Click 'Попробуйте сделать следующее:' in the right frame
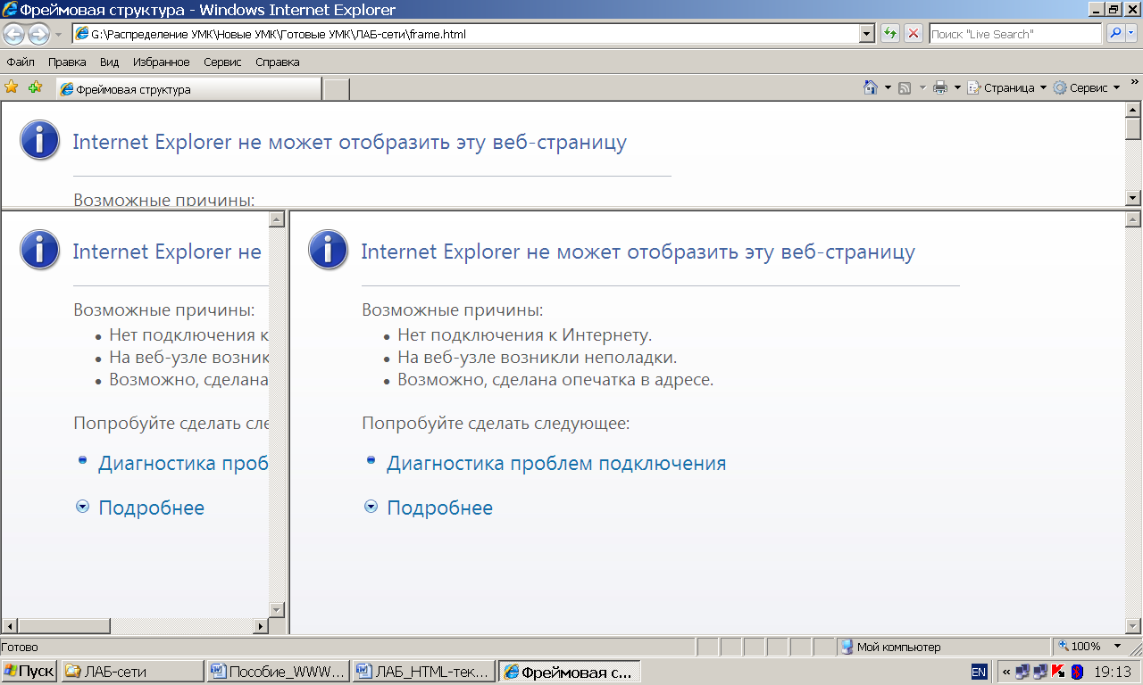The width and height of the screenshot is (1143, 685). click(x=496, y=423)
